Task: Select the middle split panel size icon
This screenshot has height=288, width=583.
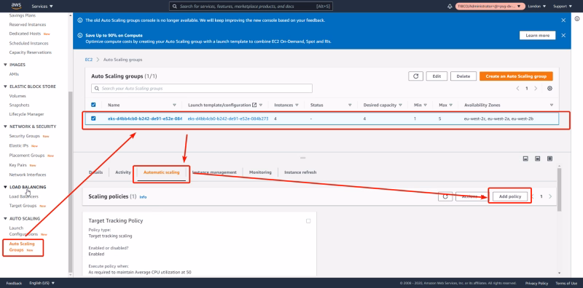Action: point(537,159)
